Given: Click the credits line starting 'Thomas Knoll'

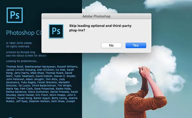Looking at the screenshot, I should tap(42, 67).
